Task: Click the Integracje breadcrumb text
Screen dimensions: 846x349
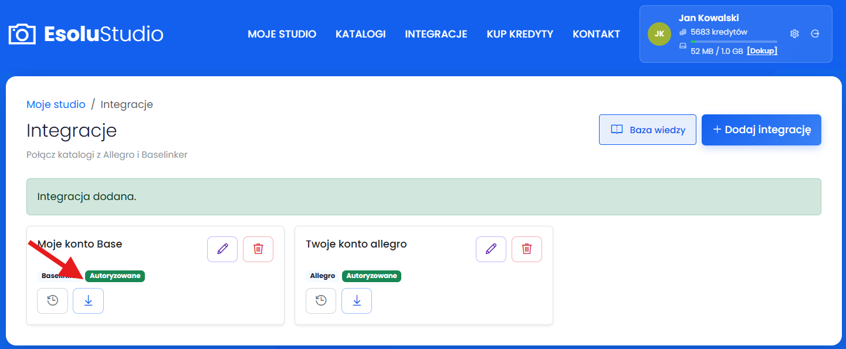Action: (x=127, y=104)
